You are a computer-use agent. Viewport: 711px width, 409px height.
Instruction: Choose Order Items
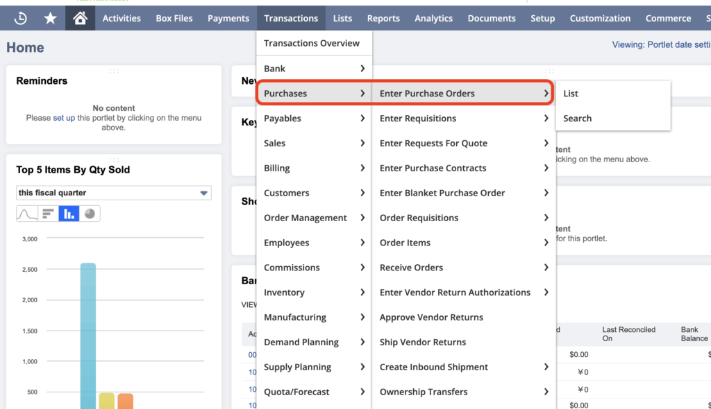coord(464,243)
